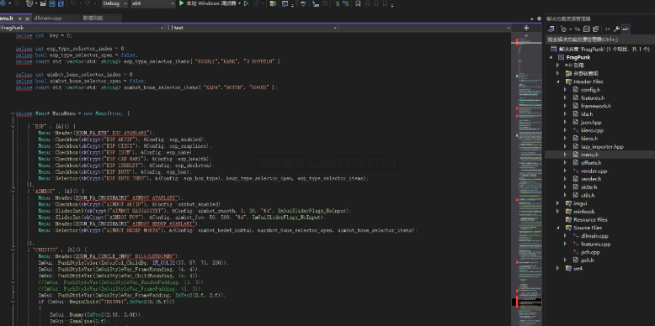This screenshot has width=655, height=326.
Task: Open ida.h in Solution Explorer
Action: pos(587,113)
